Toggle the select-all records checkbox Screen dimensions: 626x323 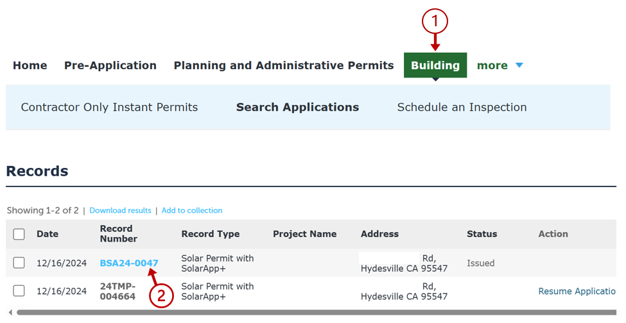point(19,234)
